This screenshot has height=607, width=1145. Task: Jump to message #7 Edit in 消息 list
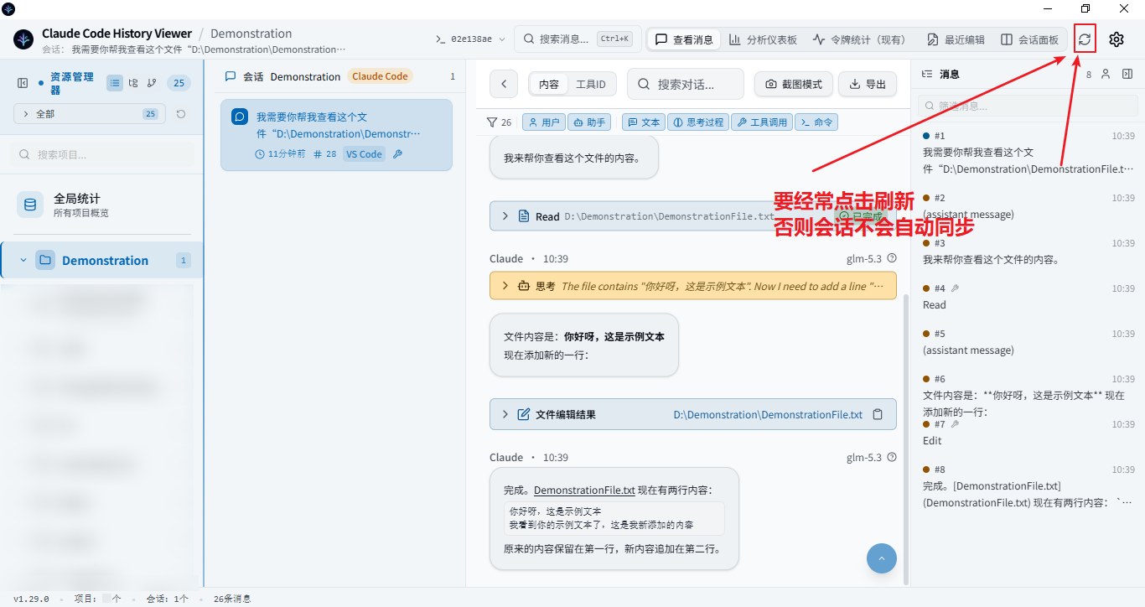1028,433
